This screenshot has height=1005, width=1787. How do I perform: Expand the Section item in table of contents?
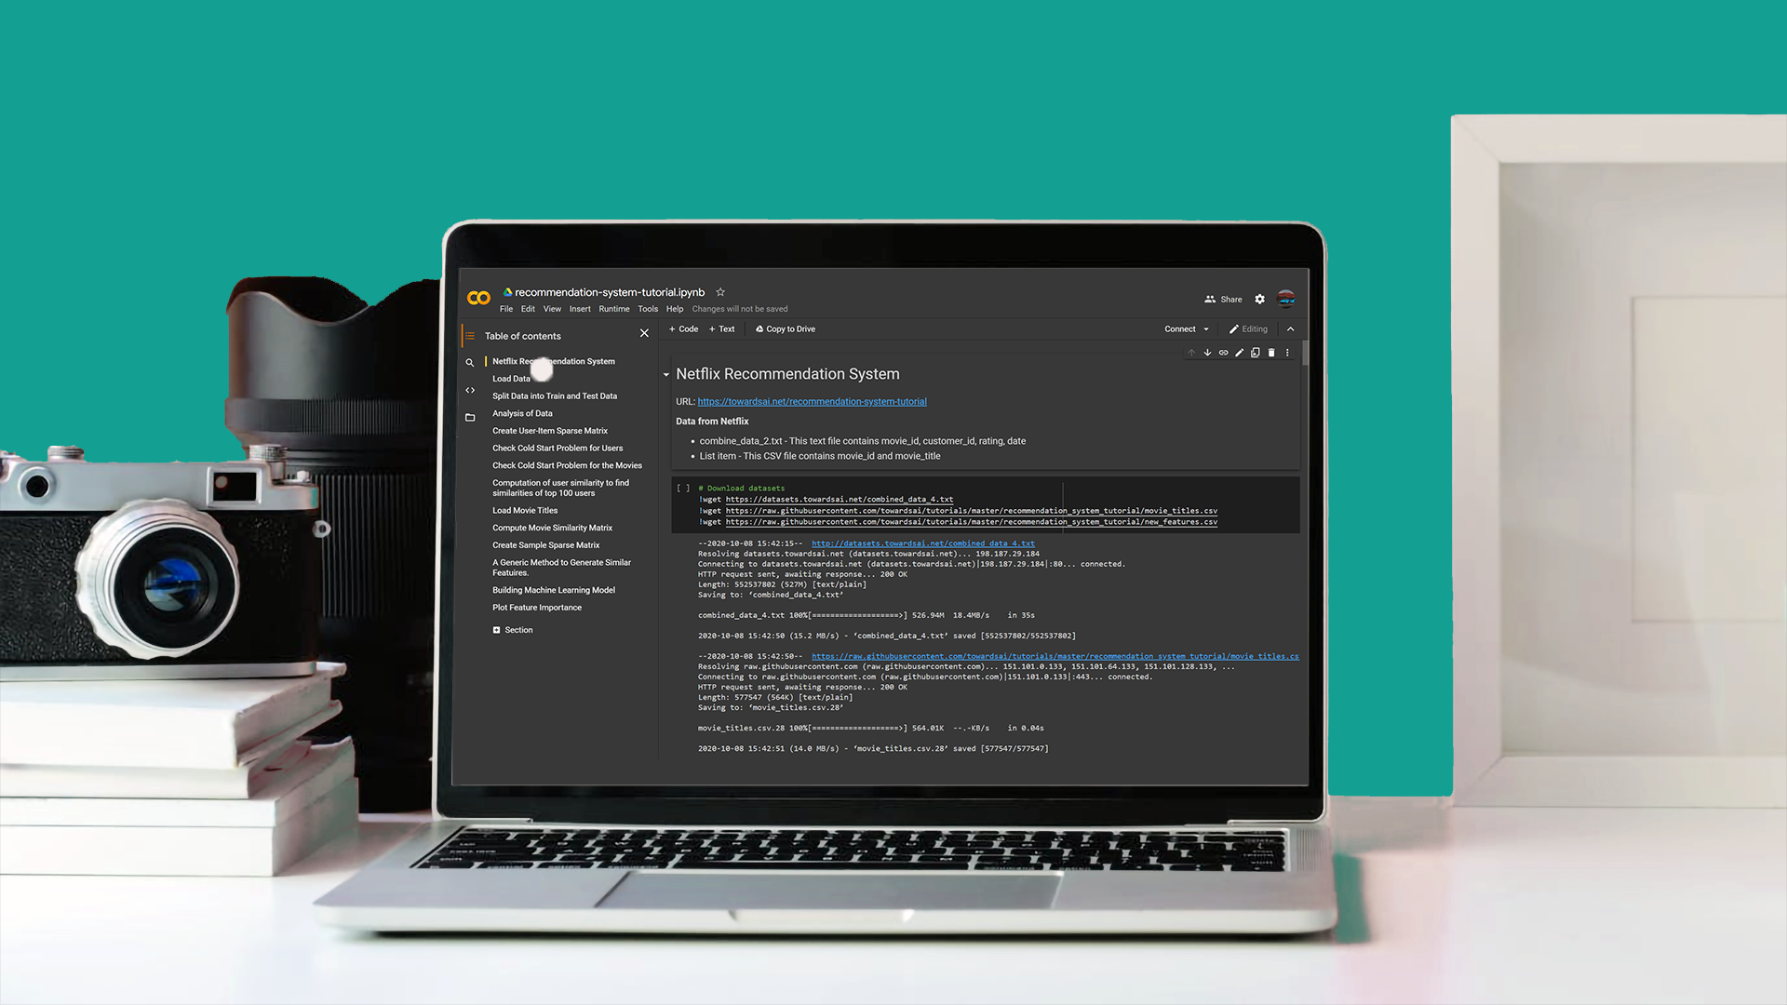coord(496,629)
